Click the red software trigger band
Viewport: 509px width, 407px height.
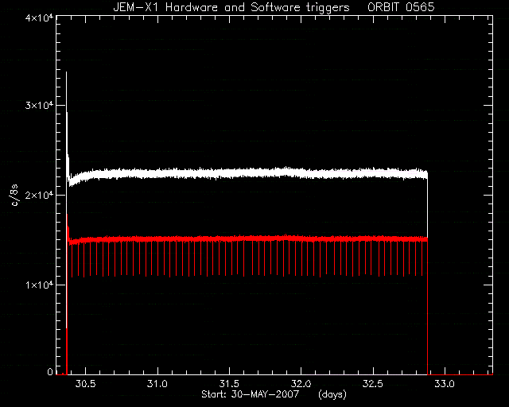(247, 239)
